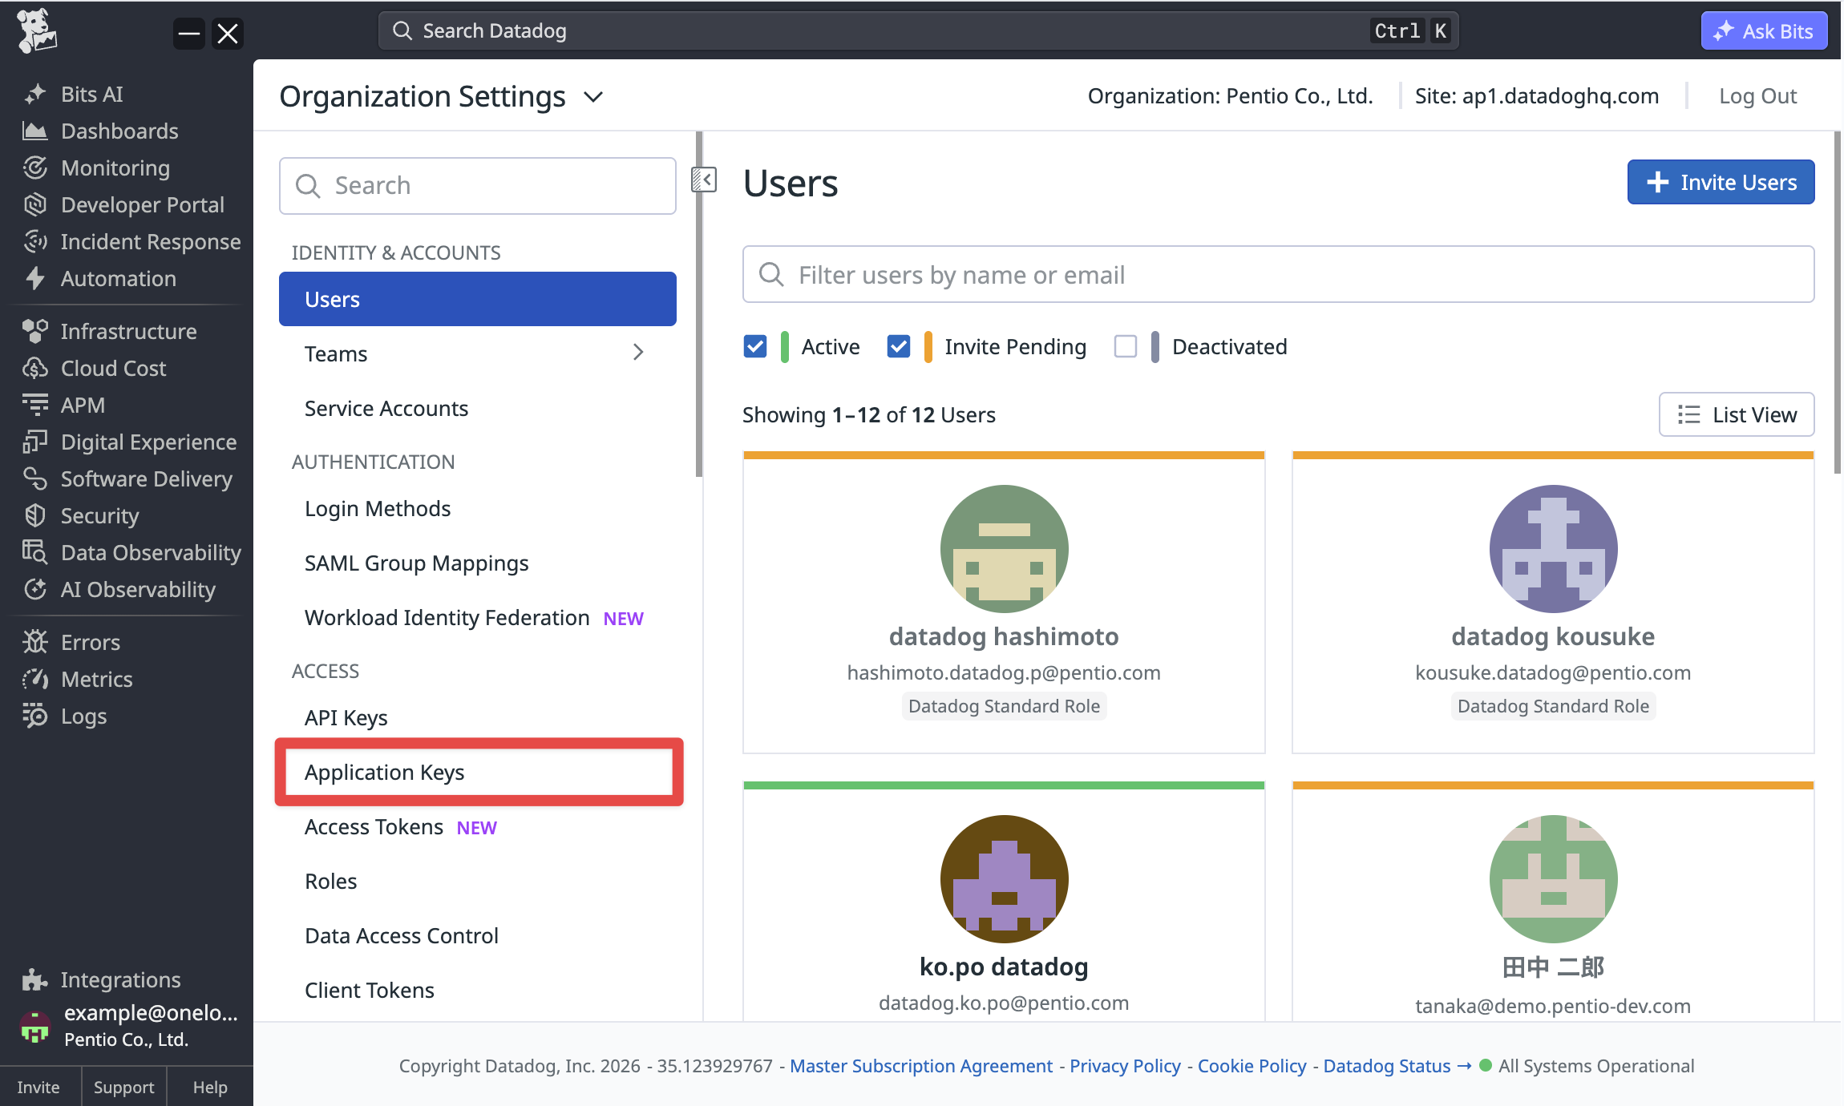Viewport: 1844px width, 1106px height.
Task: Click datadog kousuke's avatar
Action: tap(1553, 549)
